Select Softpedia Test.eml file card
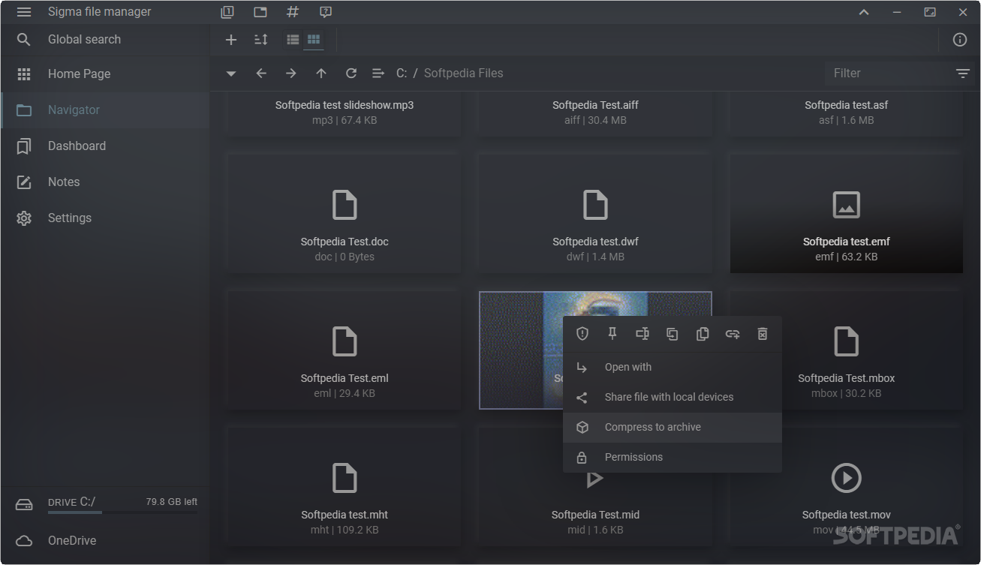Image resolution: width=981 pixels, height=565 pixels. click(x=345, y=350)
